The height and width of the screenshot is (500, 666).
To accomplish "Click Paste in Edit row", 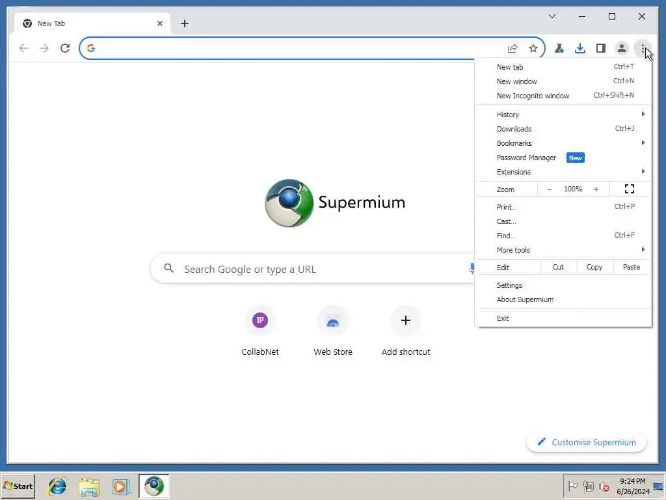I will 631,267.
